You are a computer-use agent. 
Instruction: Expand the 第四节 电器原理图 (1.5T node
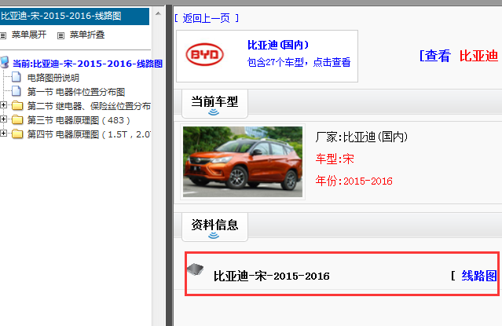pyautogui.click(x=3, y=134)
